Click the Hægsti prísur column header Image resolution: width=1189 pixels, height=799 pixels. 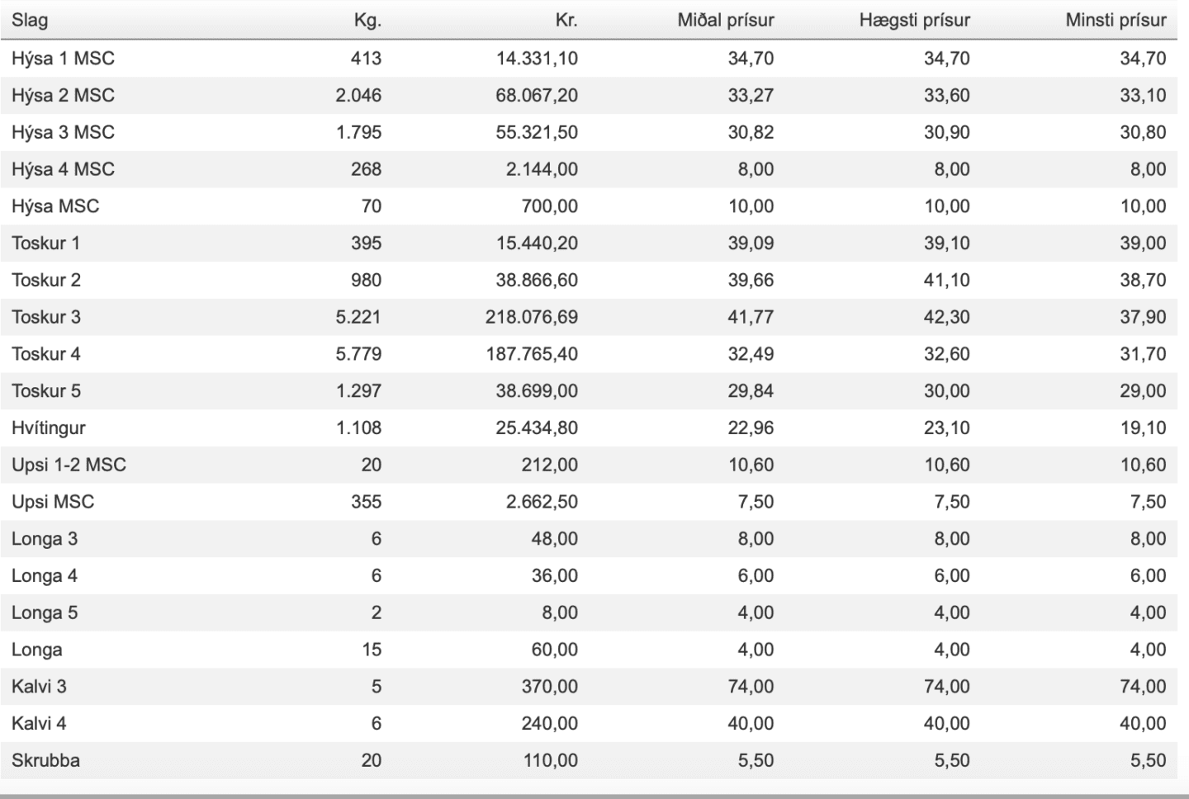[x=914, y=21]
